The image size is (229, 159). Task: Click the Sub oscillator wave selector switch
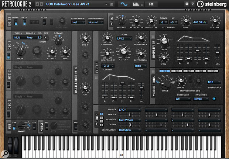pyautogui.click(x=22, y=125)
